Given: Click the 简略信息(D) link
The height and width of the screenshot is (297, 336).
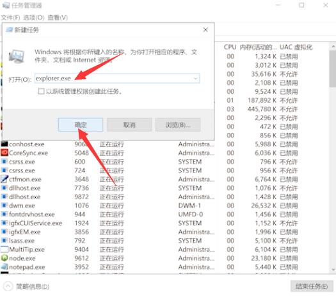Looking at the screenshot, I should (x=33, y=287).
